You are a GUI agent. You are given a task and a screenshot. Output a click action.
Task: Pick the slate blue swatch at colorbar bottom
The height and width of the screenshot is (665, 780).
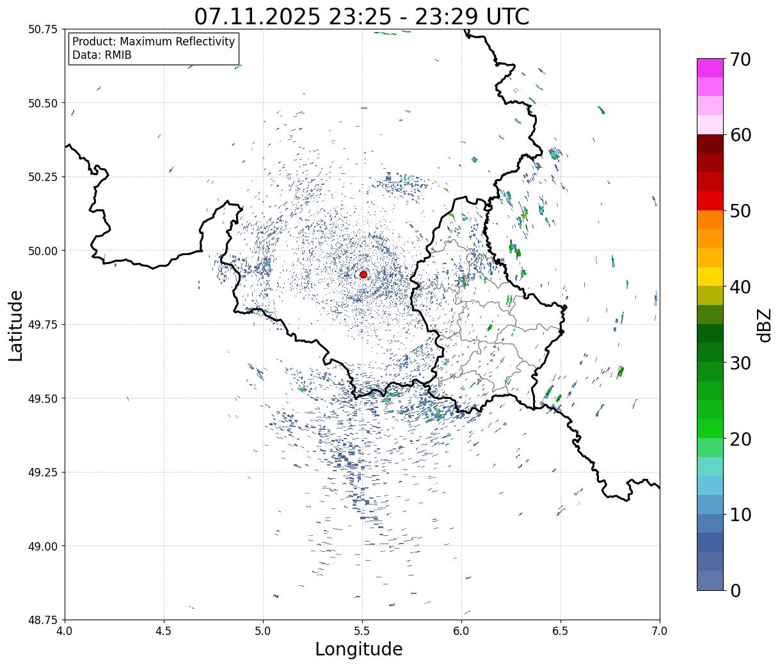click(710, 580)
